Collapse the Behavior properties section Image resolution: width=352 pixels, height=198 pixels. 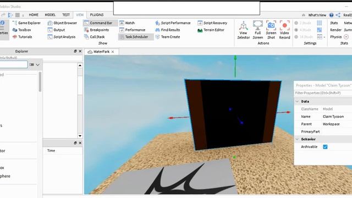[x=297, y=139]
